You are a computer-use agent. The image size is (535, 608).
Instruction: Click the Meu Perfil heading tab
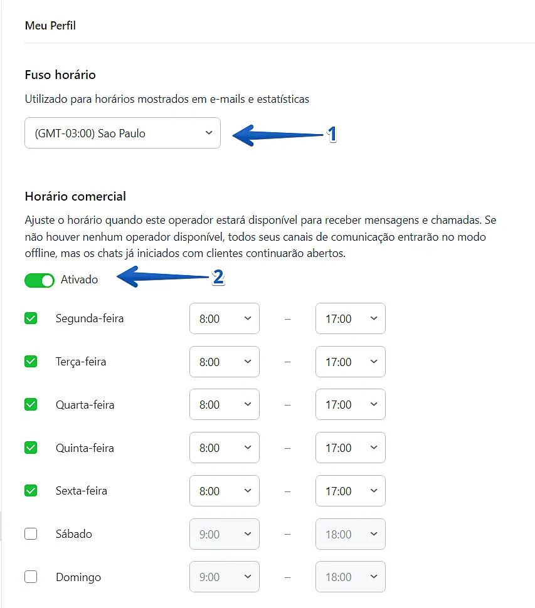[x=50, y=26]
